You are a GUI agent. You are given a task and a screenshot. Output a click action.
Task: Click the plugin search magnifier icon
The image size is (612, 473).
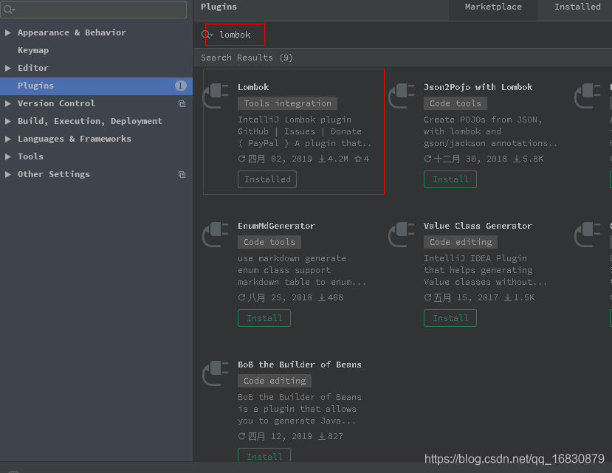tap(207, 35)
